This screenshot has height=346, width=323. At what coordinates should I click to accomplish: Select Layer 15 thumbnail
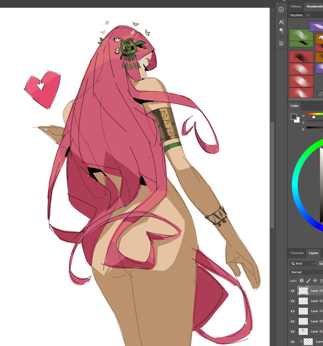pyautogui.click(x=303, y=301)
